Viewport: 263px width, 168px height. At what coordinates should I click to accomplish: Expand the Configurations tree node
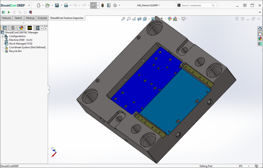click(2, 36)
